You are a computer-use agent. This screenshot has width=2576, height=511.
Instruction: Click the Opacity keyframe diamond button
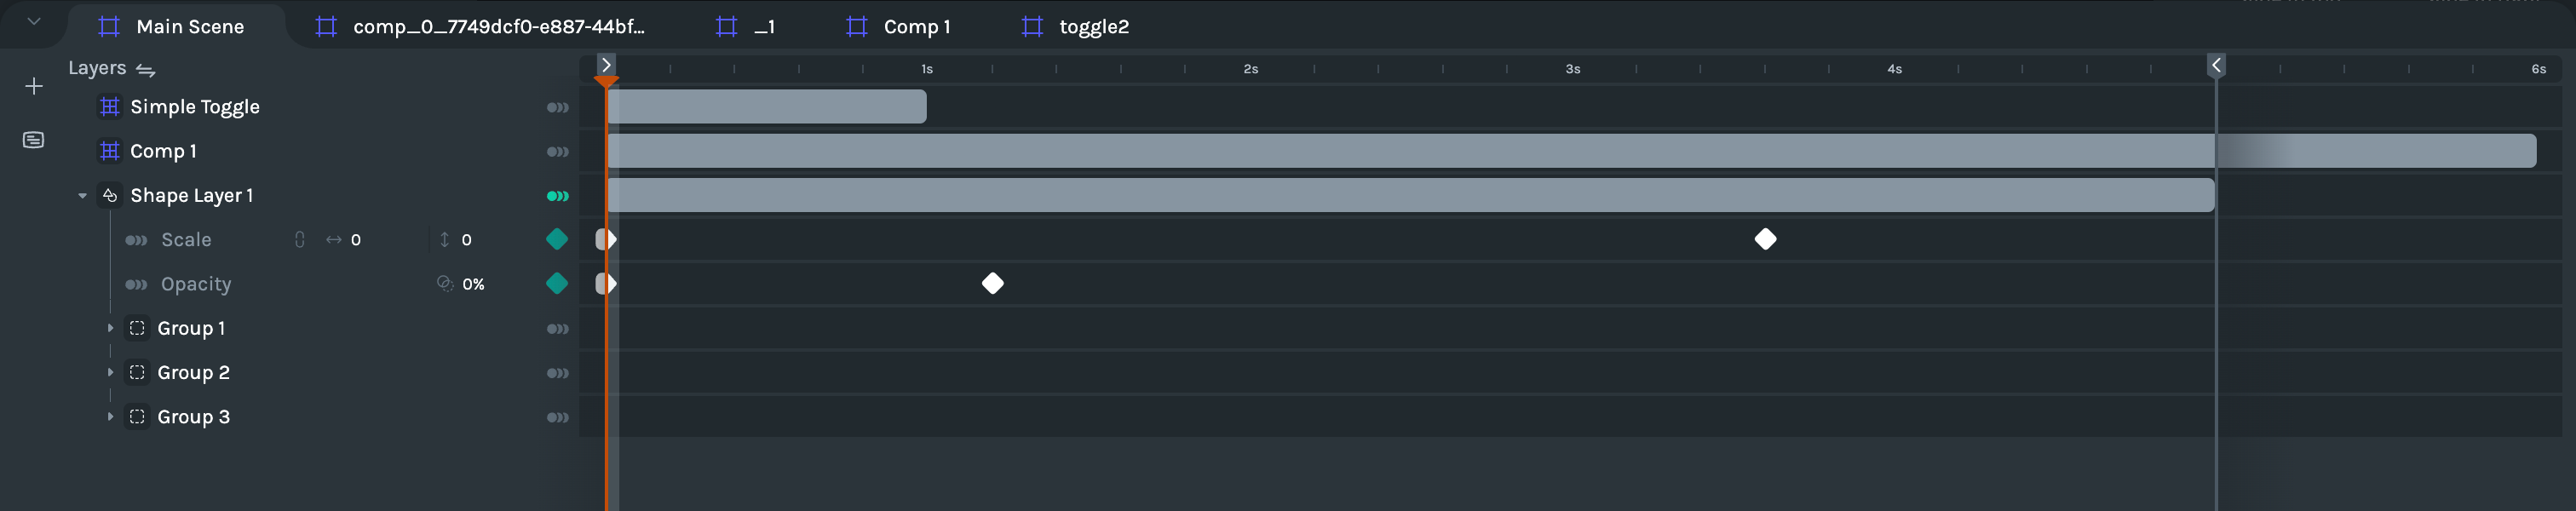557,284
